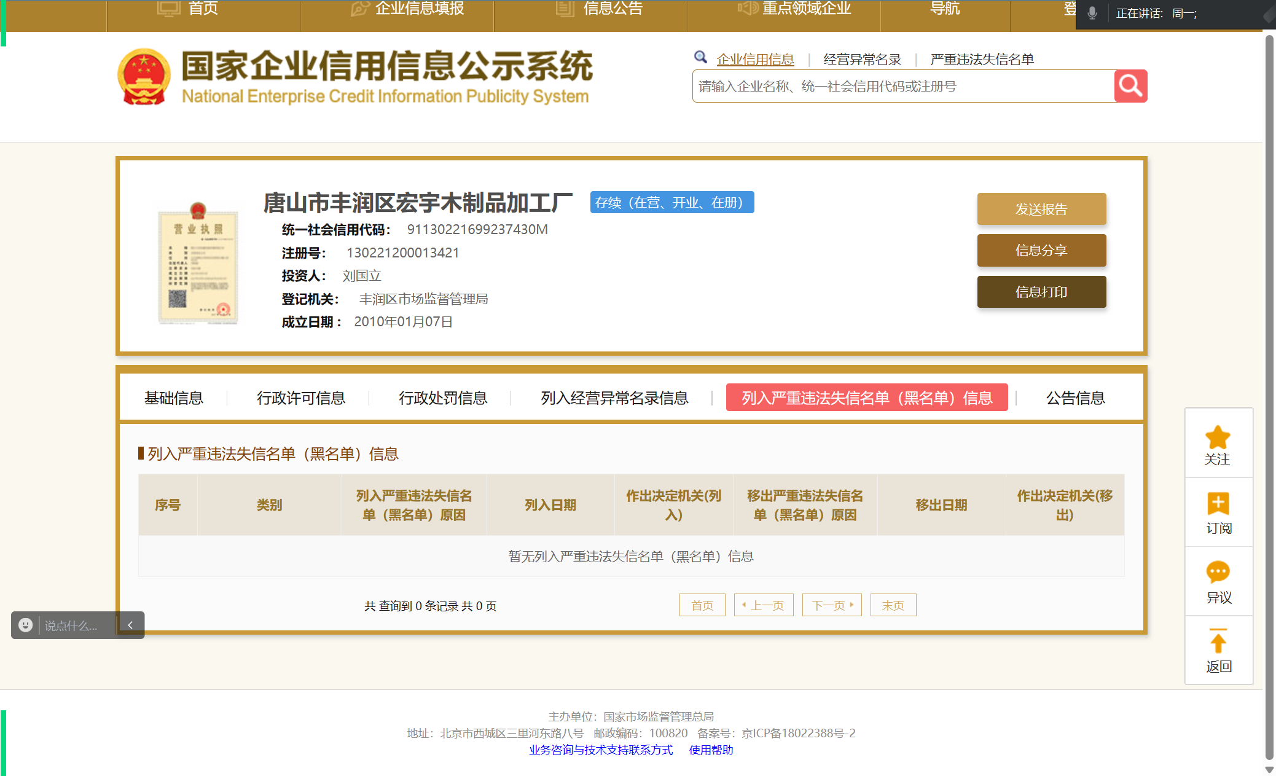Click the red search magnifier button
This screenshot has width=1276, height=776.
[x=1130, y=86]
